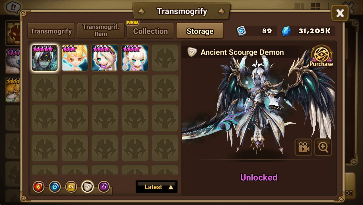Expand the Latest sort dropdown
The width and height of the screenshot is (363, 205).
(156, 187)
